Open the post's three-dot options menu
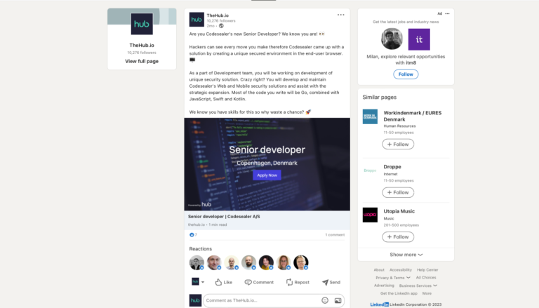This screenshot has height=308, width=539. [340, 15]
